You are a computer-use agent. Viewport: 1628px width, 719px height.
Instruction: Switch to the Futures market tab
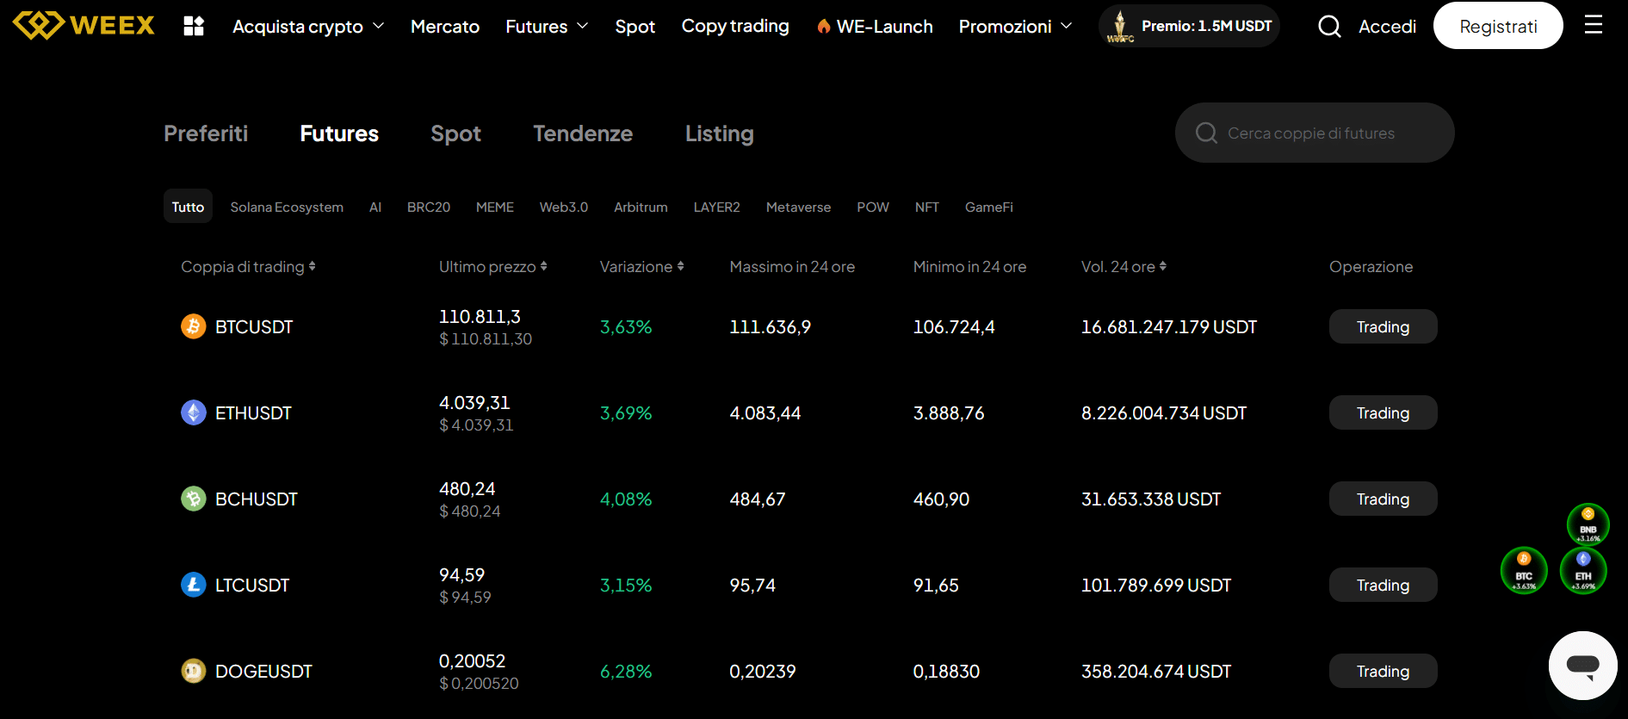click(x=339, y=133)
